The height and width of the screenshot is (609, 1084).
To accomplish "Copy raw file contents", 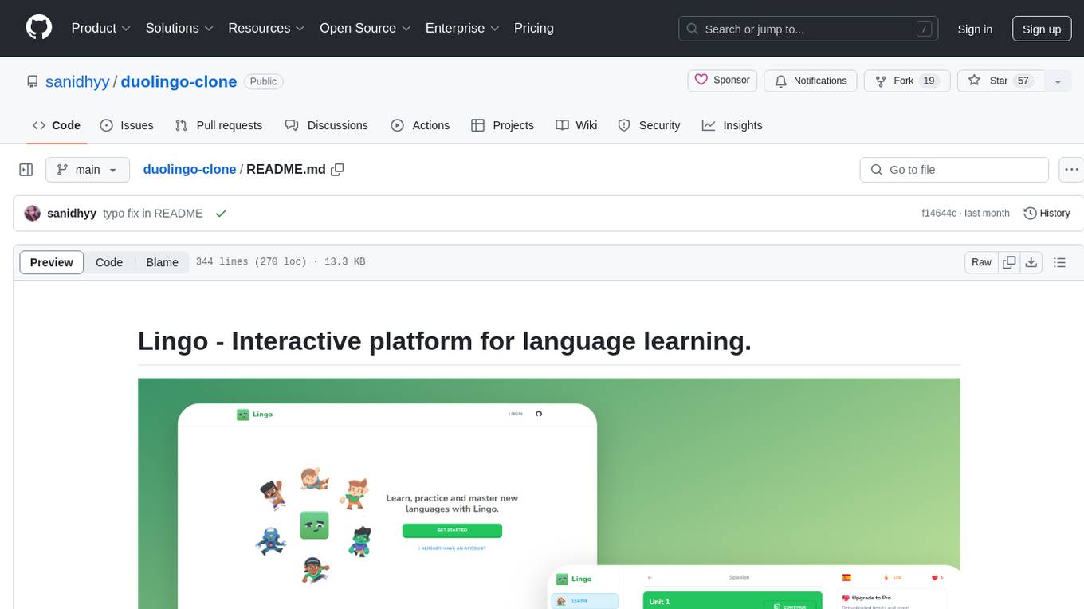I will (x=1010, y=262).
